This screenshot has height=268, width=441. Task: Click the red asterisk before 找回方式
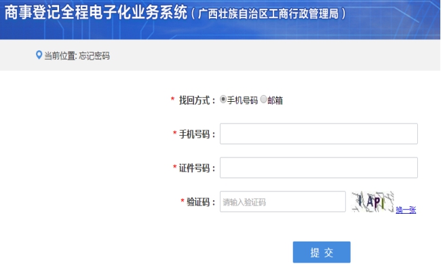tap(173, 99)
